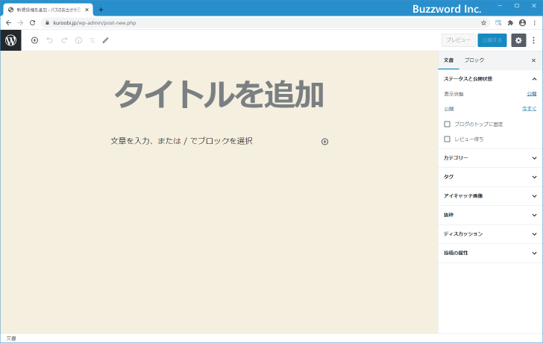Expand the カテゴリー panel
Image resolution: width=543 pixels, height=343 pixels.
[x=490, y=158]
